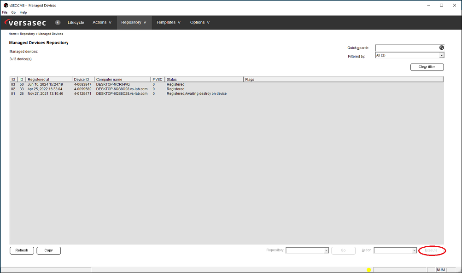Click the magnifier icon in Quick search
Image resolution: width=462 pixels, height=273 pixels.
click(x=441, y=48)
